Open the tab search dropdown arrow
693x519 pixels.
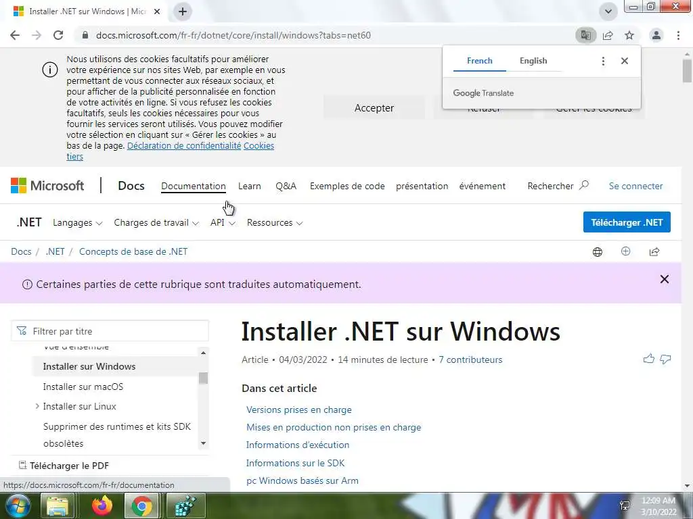pyautogui.click(x=608, y=11)
